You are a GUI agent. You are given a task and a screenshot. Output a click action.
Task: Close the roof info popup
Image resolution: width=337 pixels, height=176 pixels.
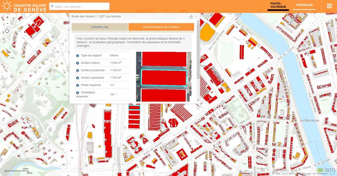pyautogui.click(x=196, y=17)
